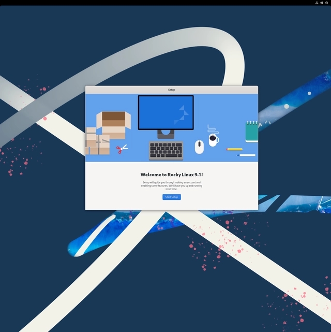
Task: Click the white pen with blue tip
Action: [246, 155]
